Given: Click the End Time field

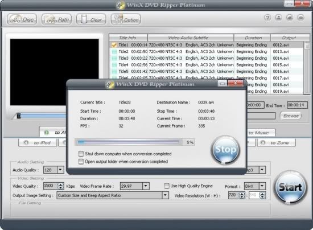Looking at the screenshot, I should pyautogui.click(x=297, y=105).
